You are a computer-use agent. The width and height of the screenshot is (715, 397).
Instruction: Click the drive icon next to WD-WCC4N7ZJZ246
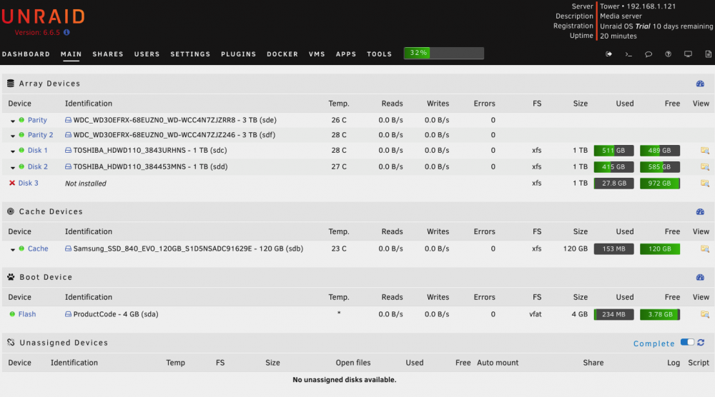point(68,135)
